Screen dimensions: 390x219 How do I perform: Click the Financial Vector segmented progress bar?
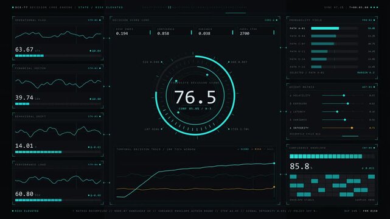click(x=58, y=104)
